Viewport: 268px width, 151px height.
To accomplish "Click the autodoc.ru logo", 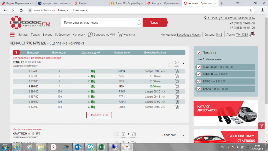I will coord(30,23).
